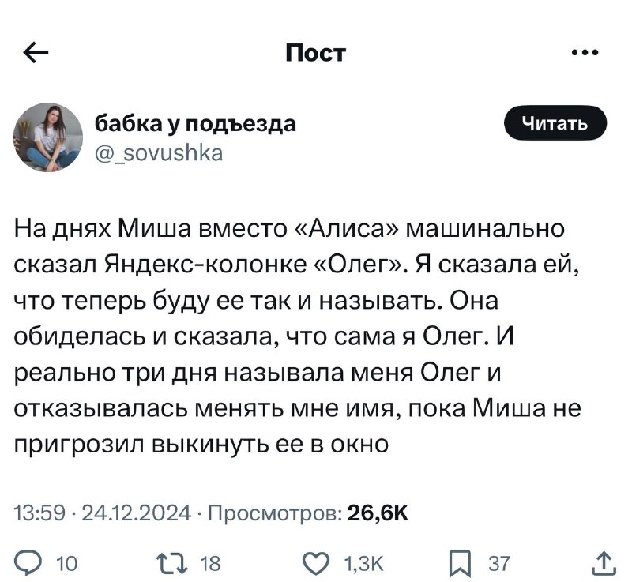The height and width of the screenshot is (582, 632).
Task: View the likes count 1,3K
Action: coord(364,564)
